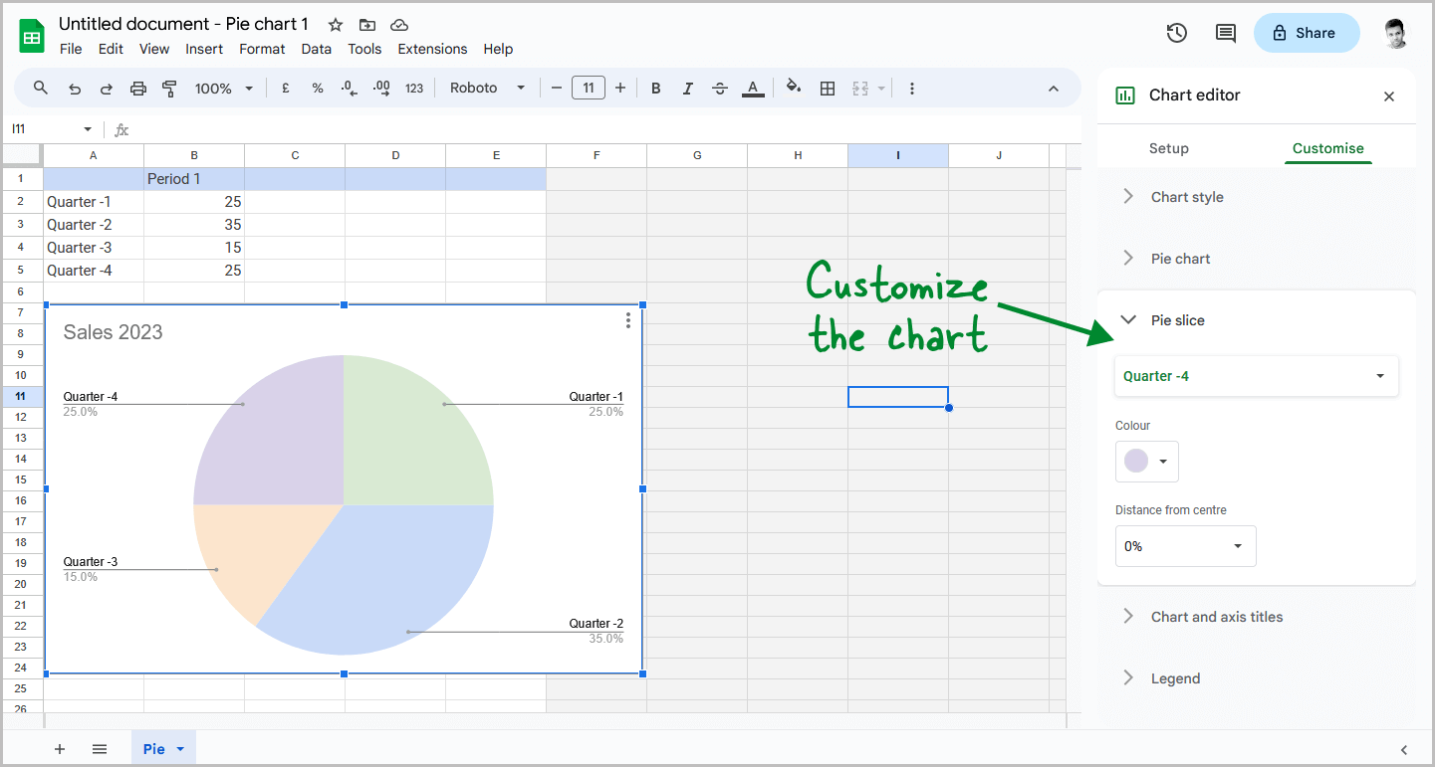Decrease font size minus button
This screenshot has width=1435, height=767.
coord(557,89)
